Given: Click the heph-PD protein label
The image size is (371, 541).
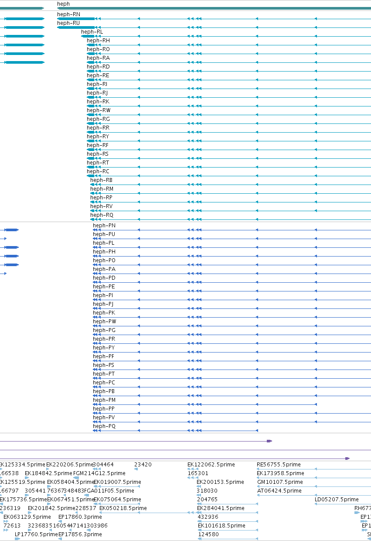Looking at the screenshot, I should 104,278.
